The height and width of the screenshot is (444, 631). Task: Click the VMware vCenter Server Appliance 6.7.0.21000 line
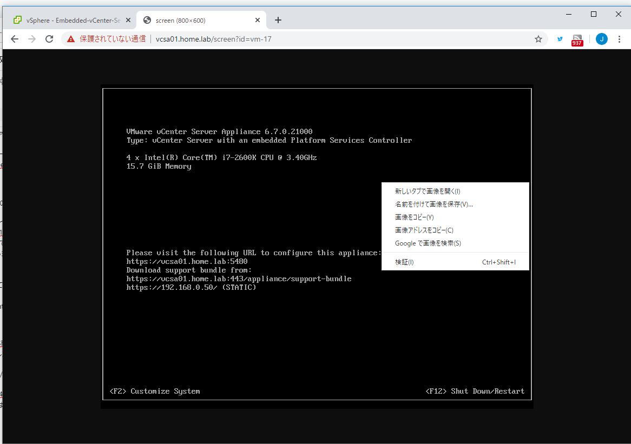(219, 131)
